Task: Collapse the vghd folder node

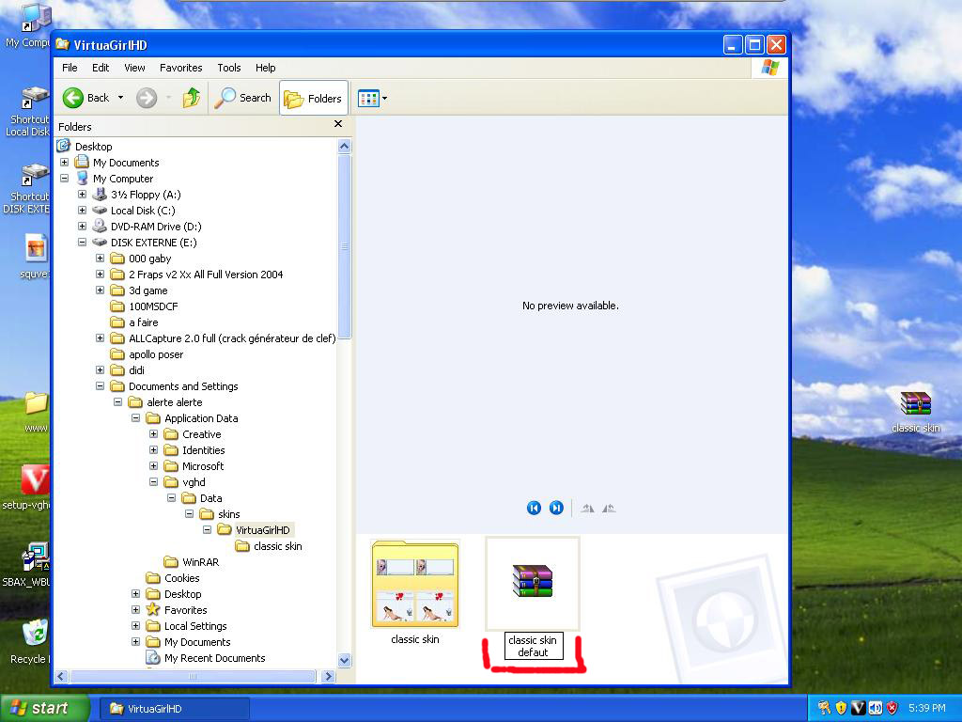Action: point(153,482)
